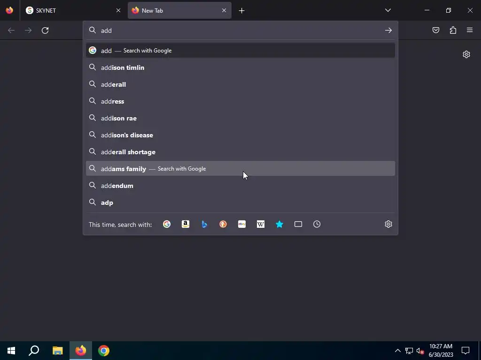Select the New Tab tab

pos(179,10)
